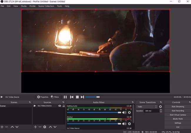Add a new scene with plus icon
Screen dimensions: 191x133
tap(2, 127)
